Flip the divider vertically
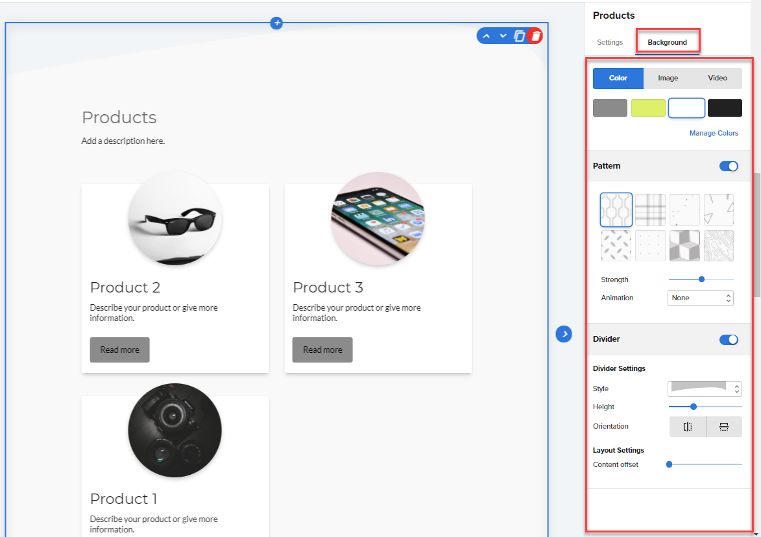761x537 pixels. (723, 426)
